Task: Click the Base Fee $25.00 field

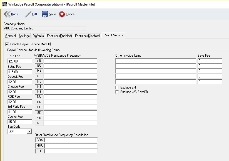Action: [x=19, y=61]
